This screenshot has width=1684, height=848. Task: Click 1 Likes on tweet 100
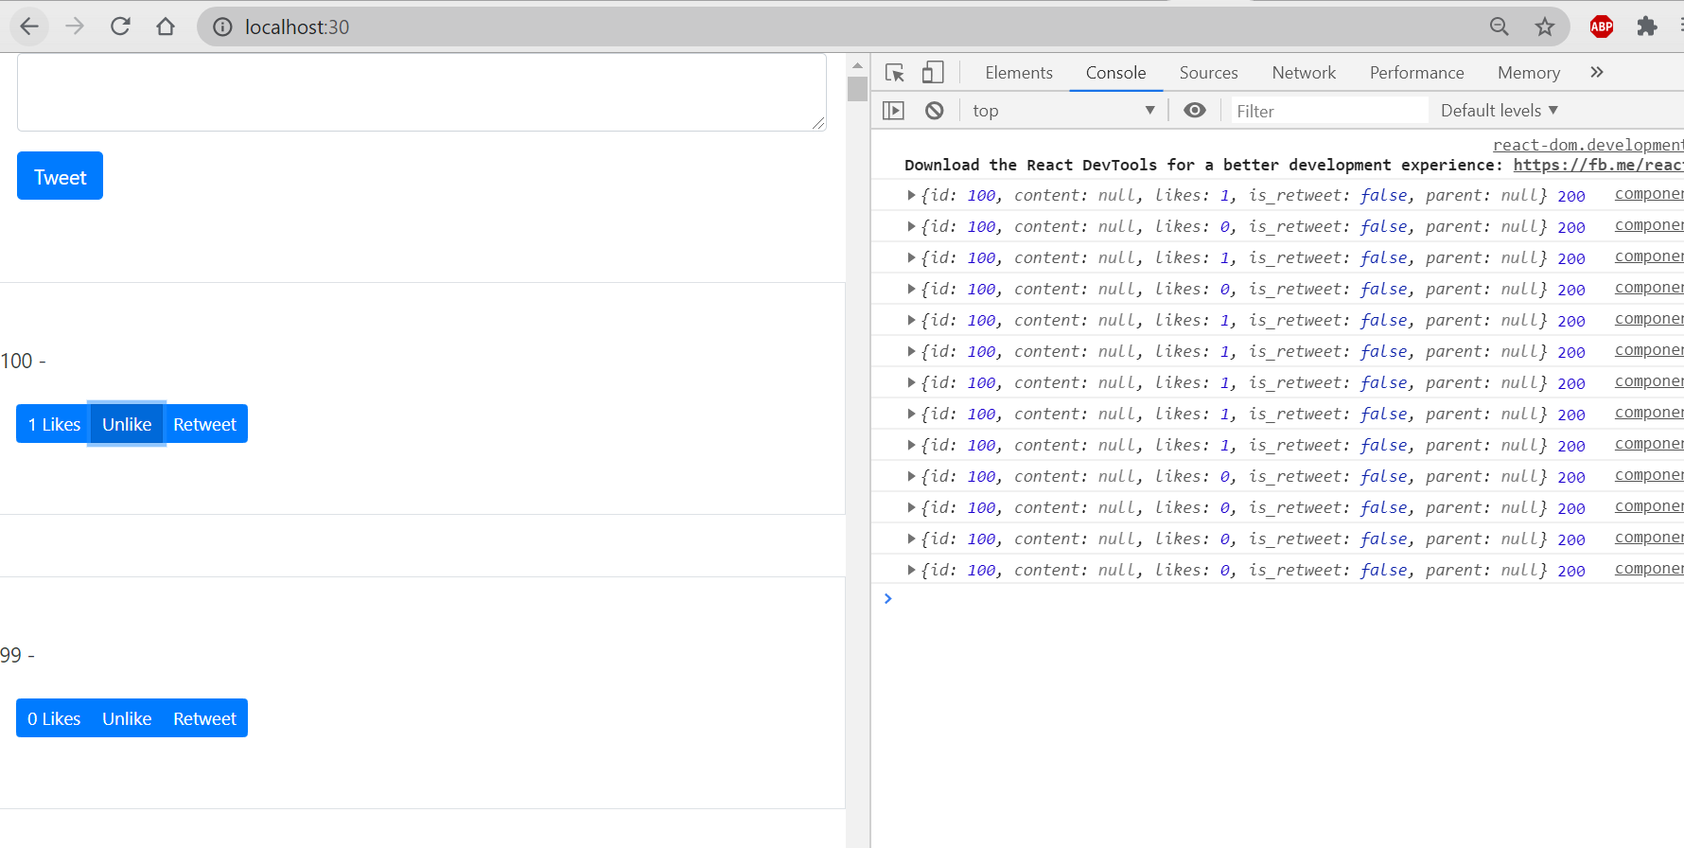click(x=54, y=424)
